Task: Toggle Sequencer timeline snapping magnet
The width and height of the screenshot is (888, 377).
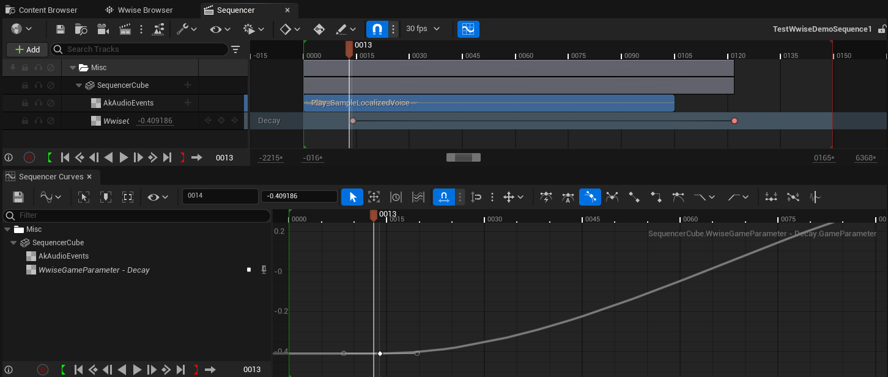Action: [377, 29]
